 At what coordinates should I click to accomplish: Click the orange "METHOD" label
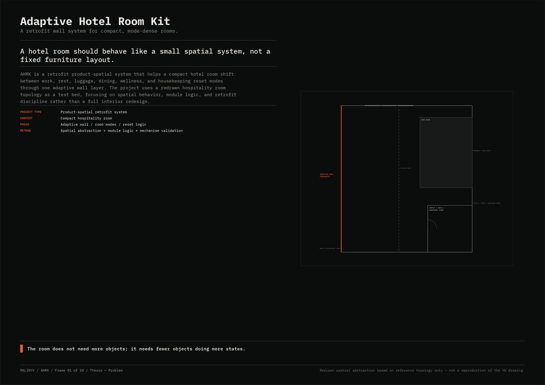[x=25, y=131]
